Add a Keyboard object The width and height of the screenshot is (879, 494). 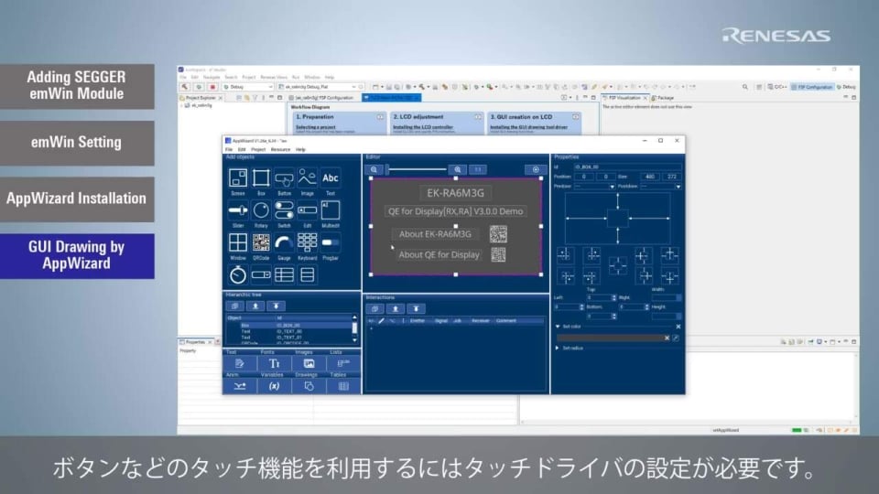point(308,242)
